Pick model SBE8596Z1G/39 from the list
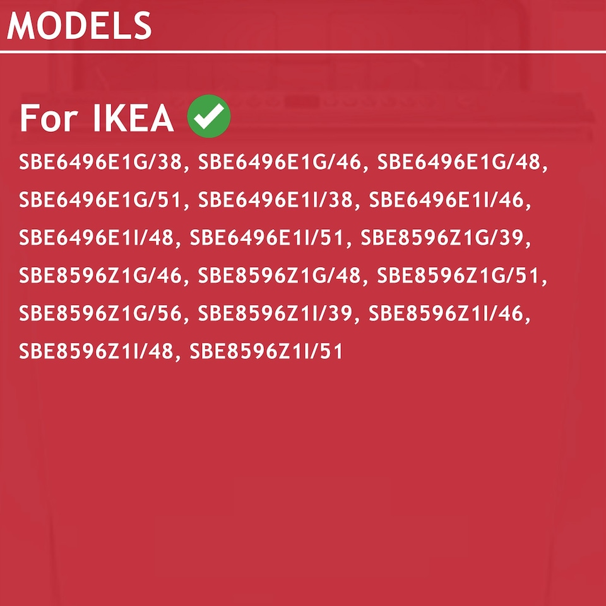Image resolution: width=606 pixels, height=606 pixels. click(x=443, y=239)
